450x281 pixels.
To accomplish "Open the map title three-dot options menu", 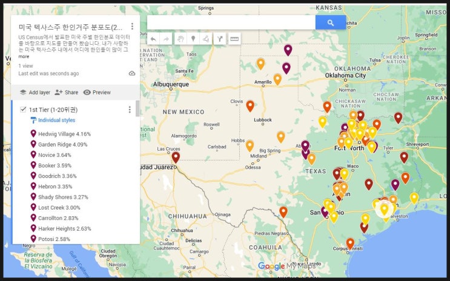I will click(x=132, y=27).
